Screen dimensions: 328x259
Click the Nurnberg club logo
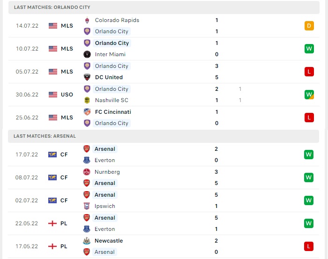(87, 172)
